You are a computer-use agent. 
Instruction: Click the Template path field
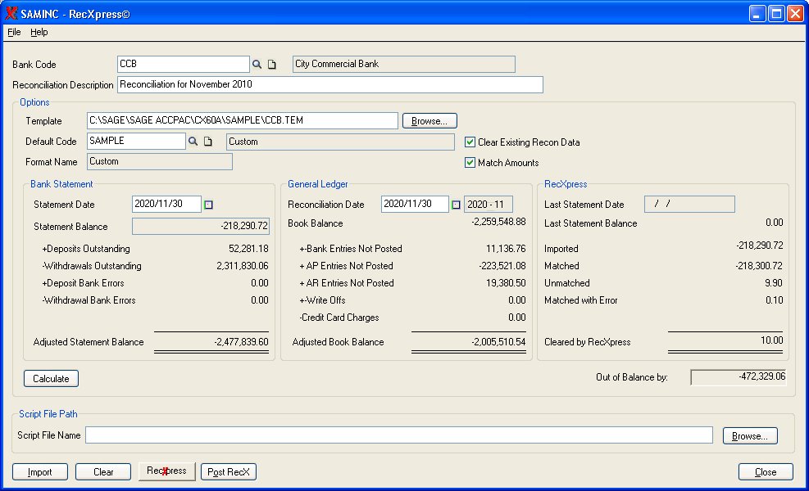coord(243,120)
